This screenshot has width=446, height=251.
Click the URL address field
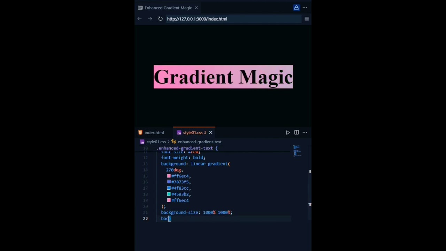pyautogui.click(x=233, y=19)
